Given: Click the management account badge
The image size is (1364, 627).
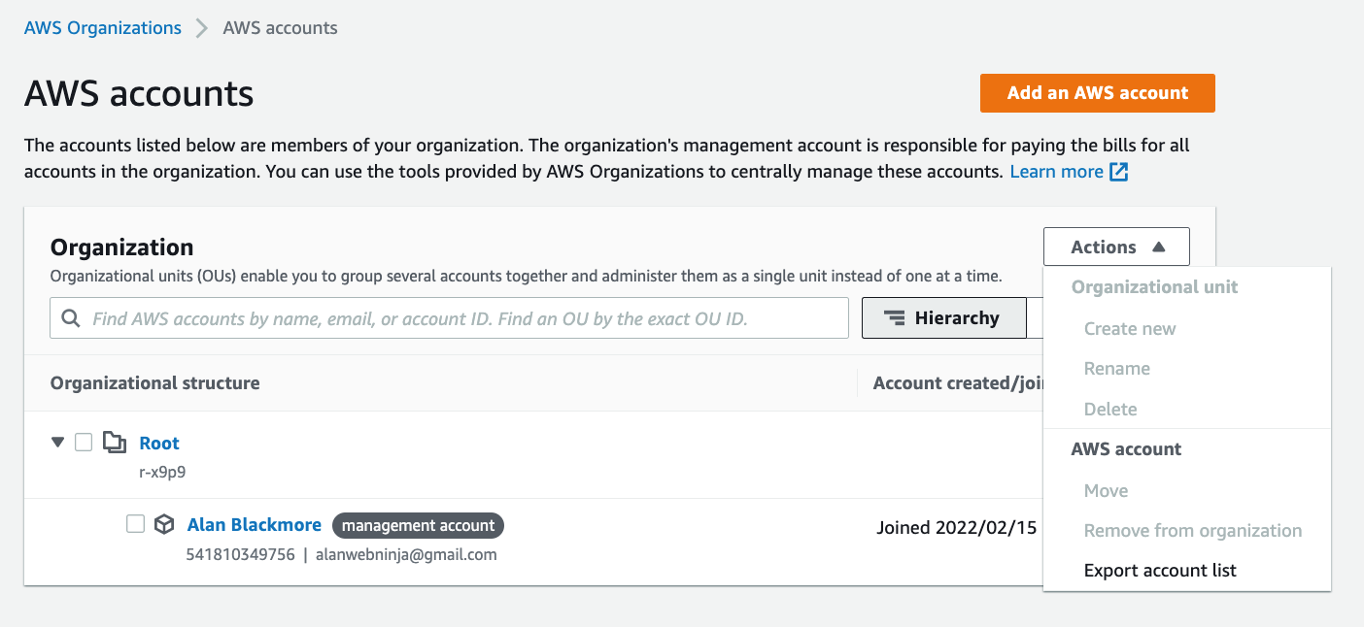Looking at the screenshot, I should coord(419,525).
